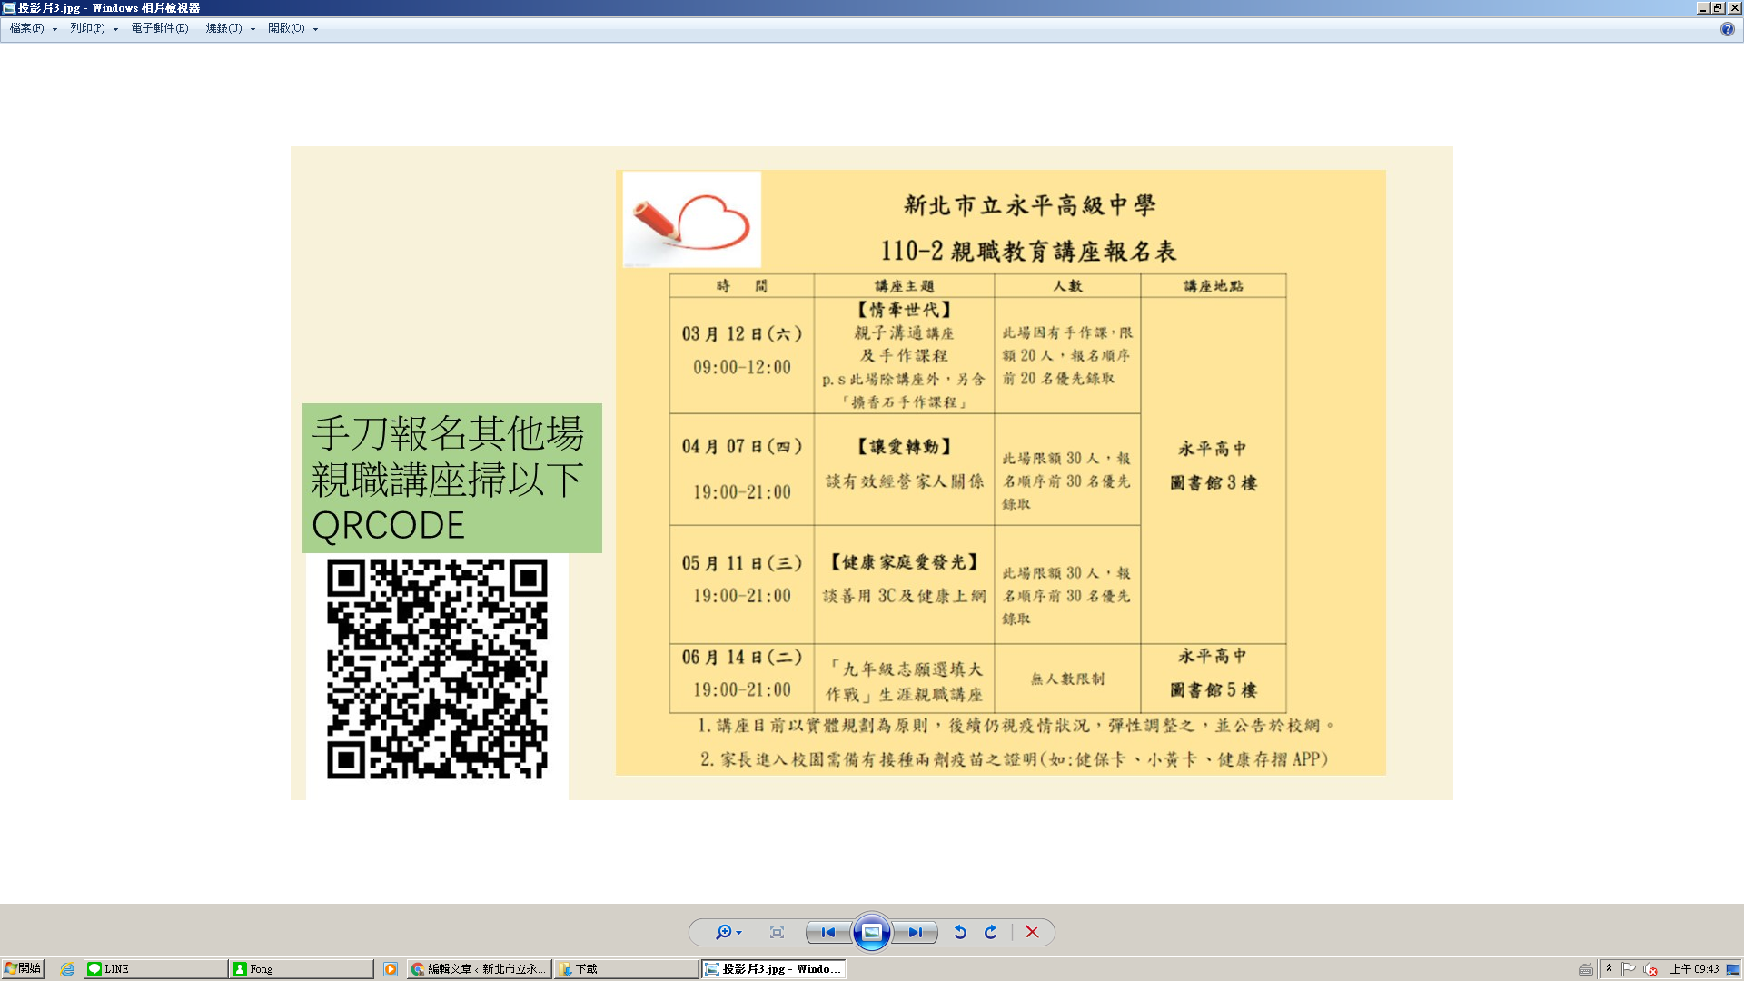Screen dimensions: 1744x981
Task: Open the help icon at top right
Action: [1727, 29]
